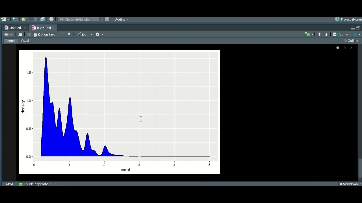Open Find/Replace magnifier icon
This screenshot has width=362, height=203.
pos(70,34)
